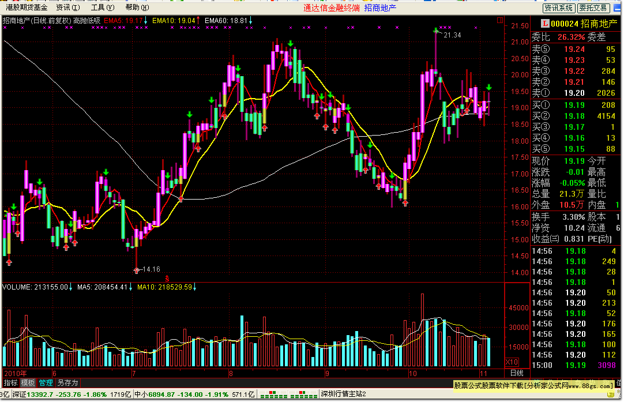
Task: Click the 14.16 low price label
Action: [151, 269]
